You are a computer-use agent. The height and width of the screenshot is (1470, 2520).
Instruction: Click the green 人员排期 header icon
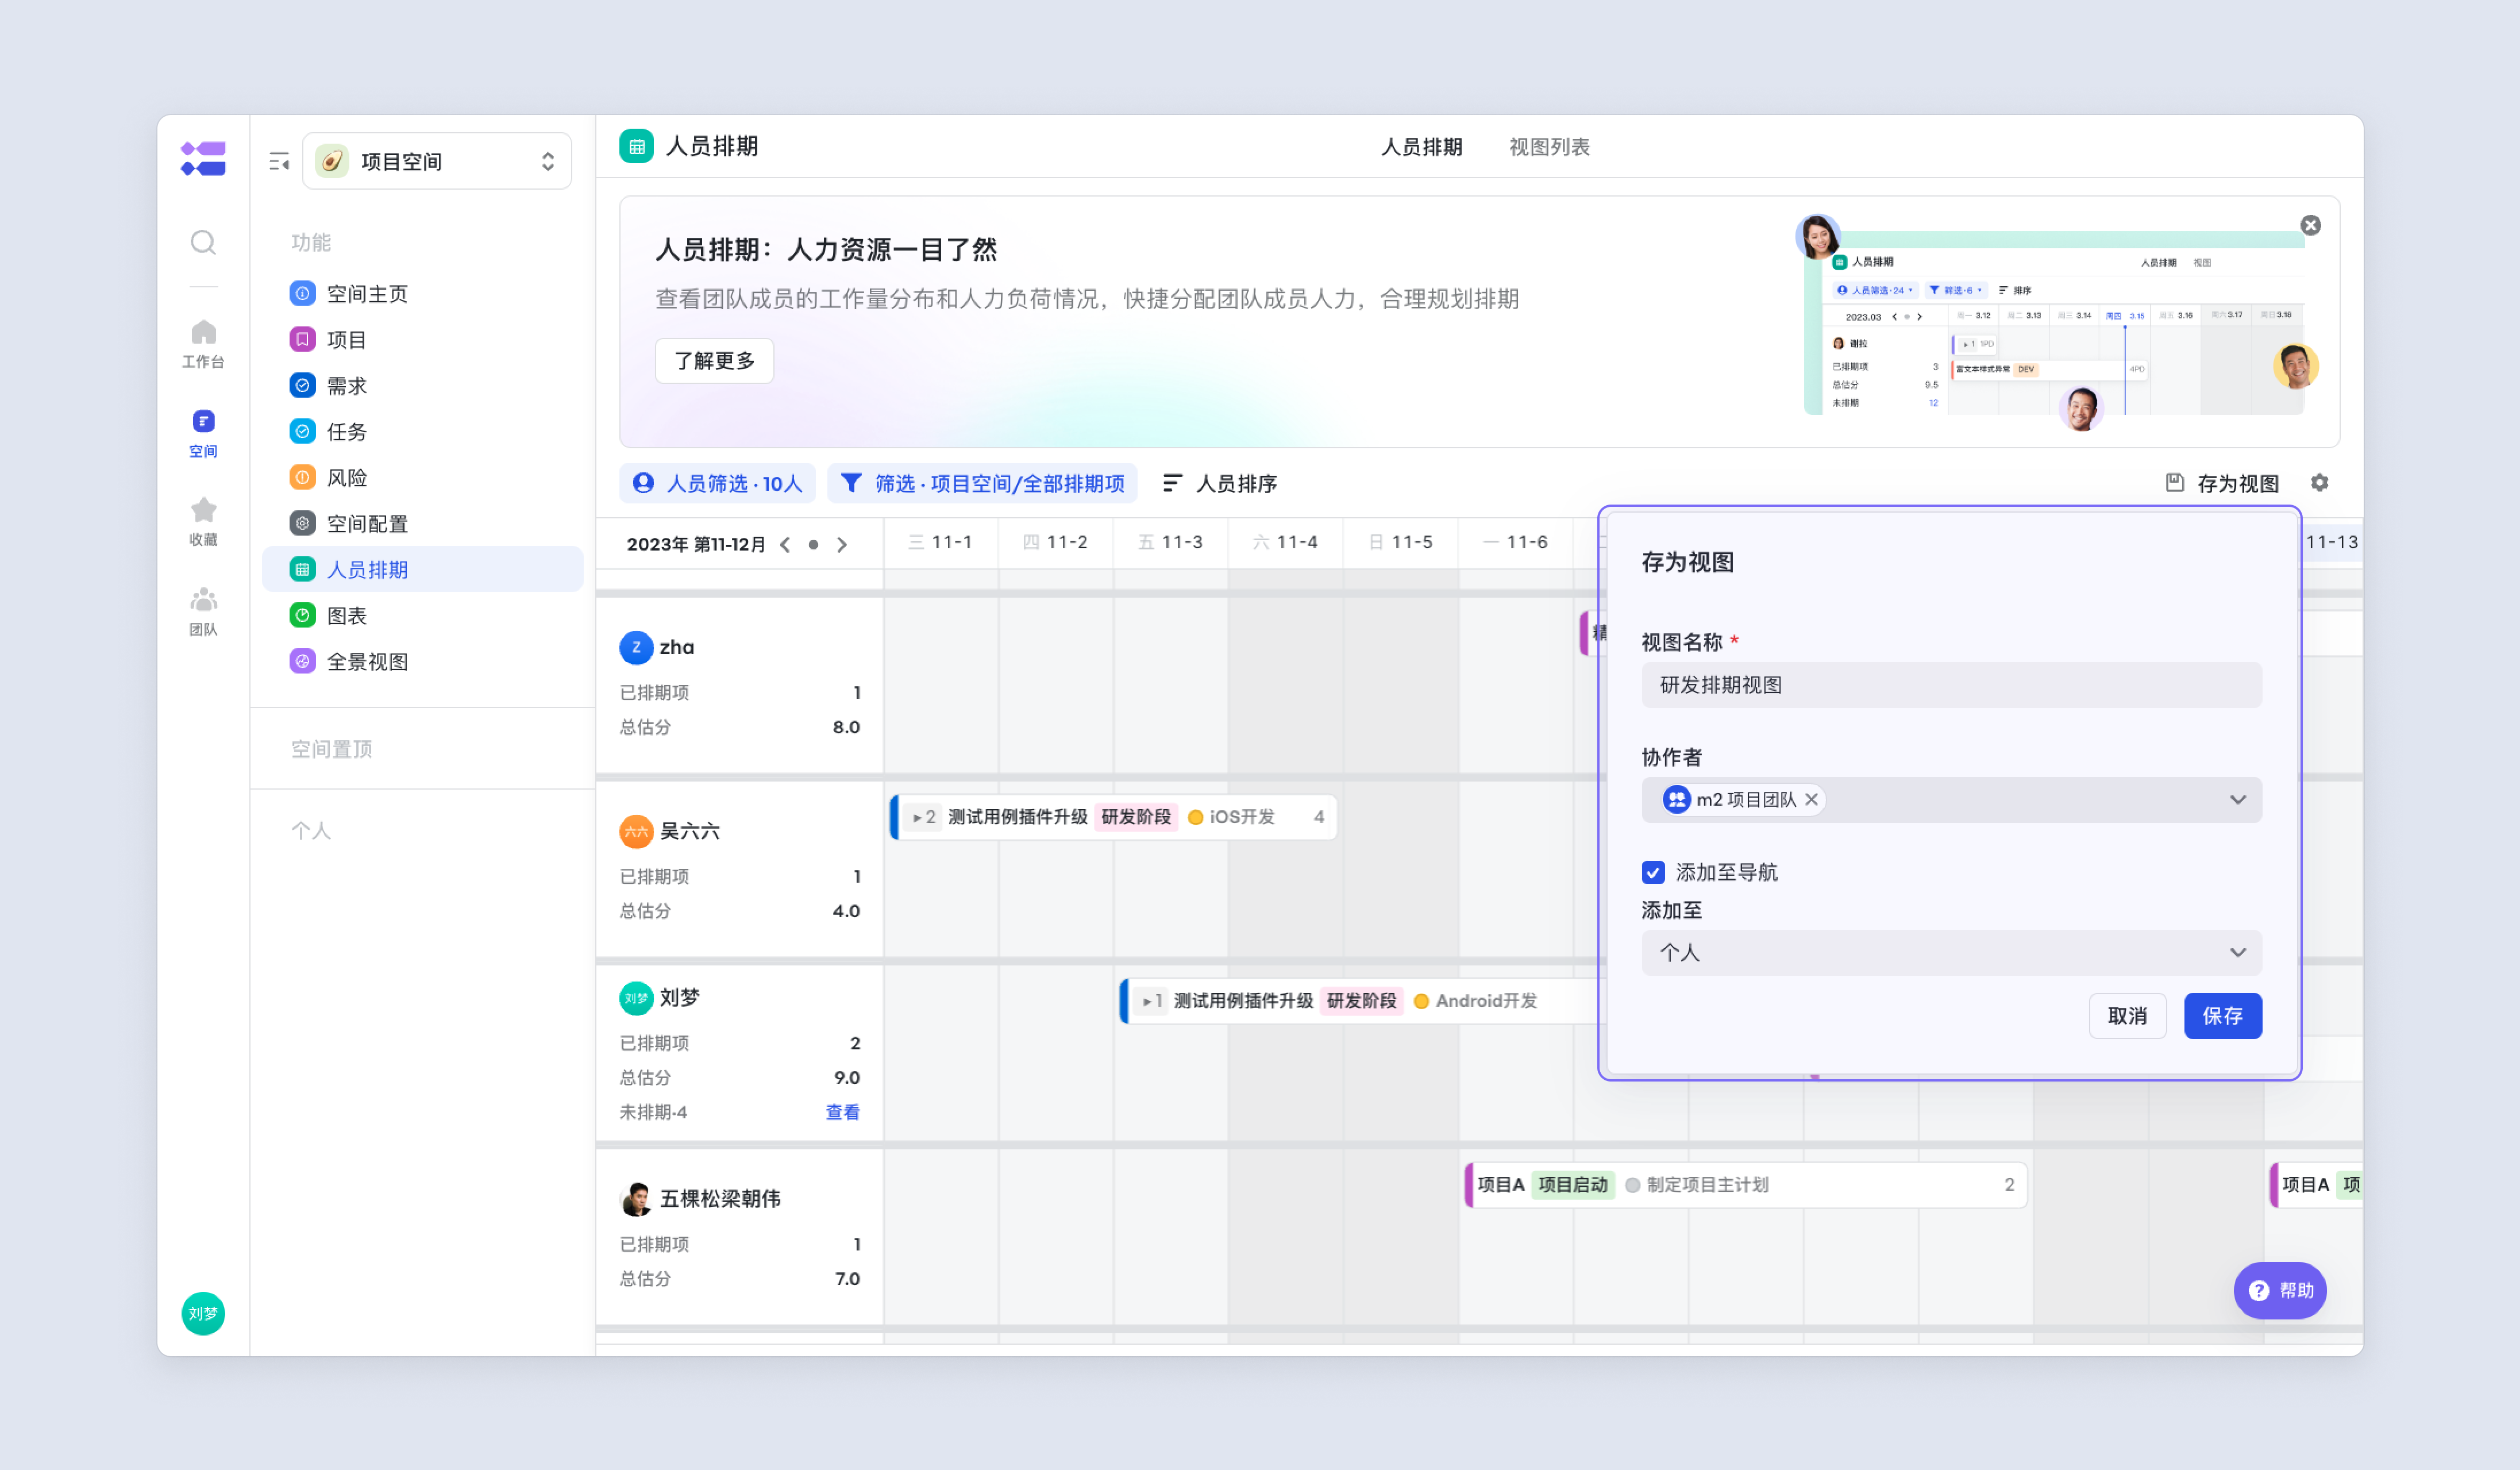coord(636,146)
